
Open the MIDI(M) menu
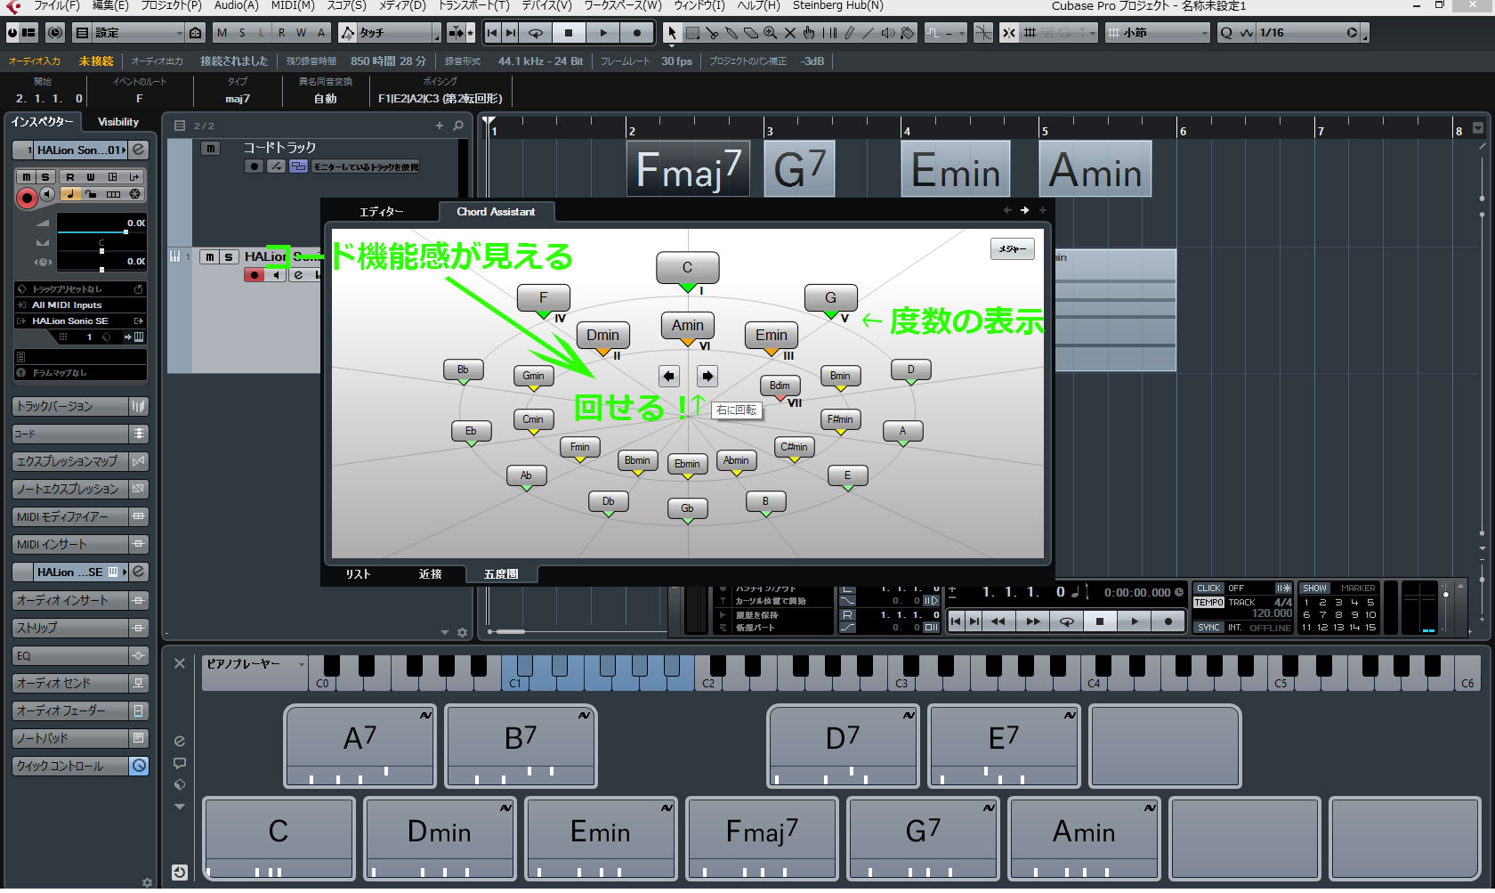click(293, 5)
